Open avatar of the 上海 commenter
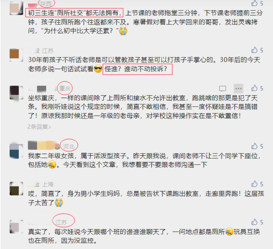Screen dimensions: 273x249 click(16, 189)
